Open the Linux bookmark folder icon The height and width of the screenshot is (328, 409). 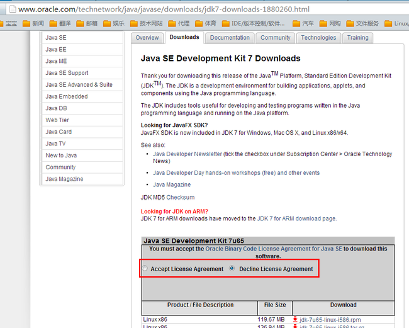pyautogui.click(x=388, y=24)
